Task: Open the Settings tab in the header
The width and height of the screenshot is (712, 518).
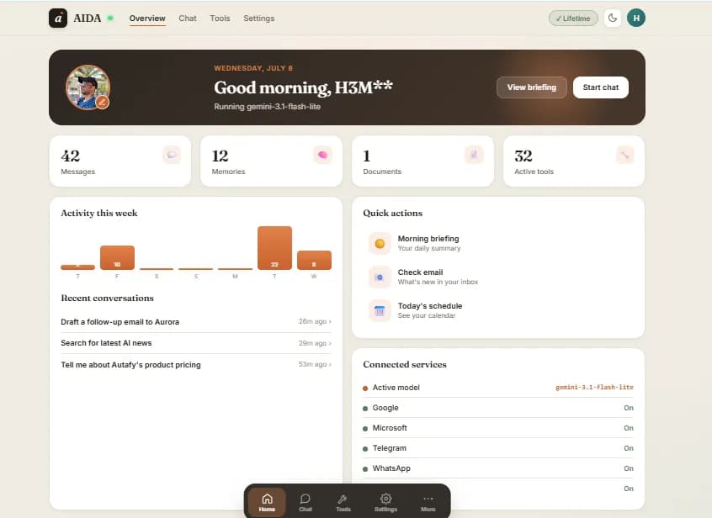Action: coord(259,18)
